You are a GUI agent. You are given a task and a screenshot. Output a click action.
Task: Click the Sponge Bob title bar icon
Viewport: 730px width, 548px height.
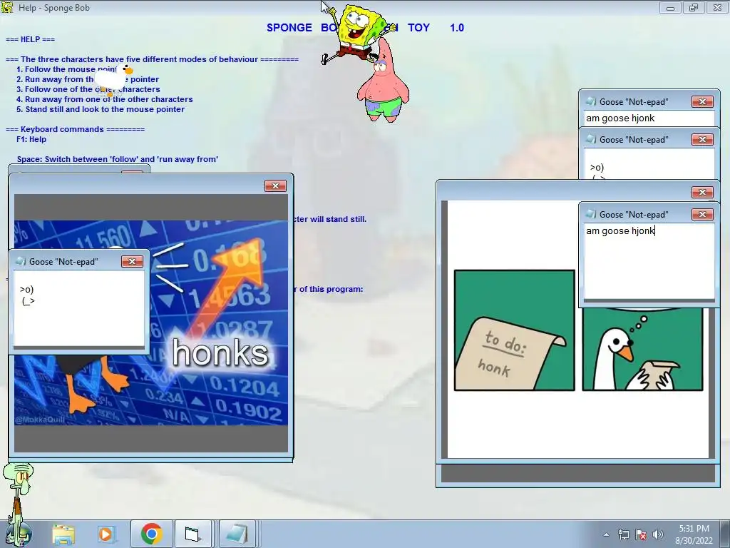[x=7, y=7]
